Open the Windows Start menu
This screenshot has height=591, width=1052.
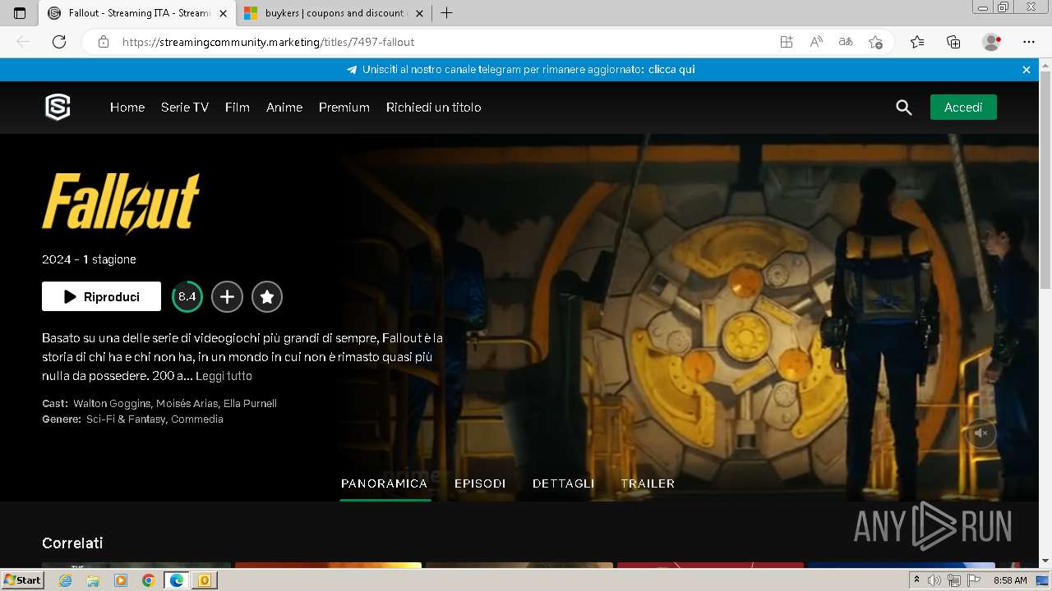coord(23,580)
